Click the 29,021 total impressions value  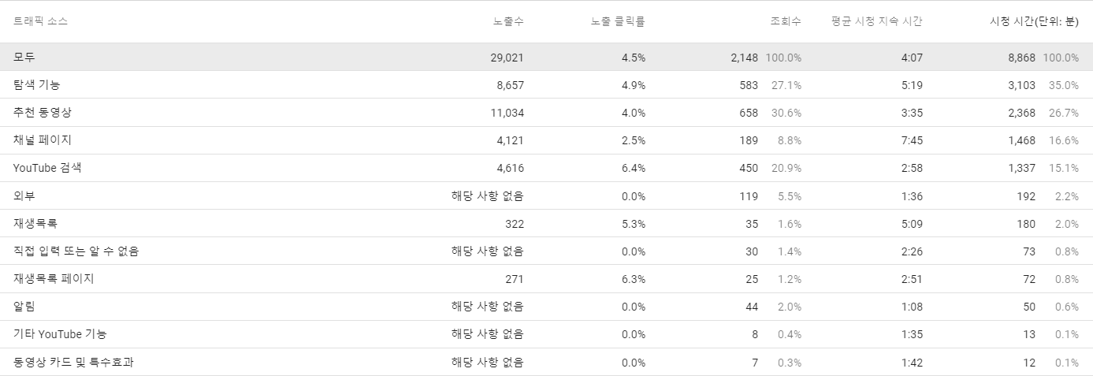[x=507, y=58]
